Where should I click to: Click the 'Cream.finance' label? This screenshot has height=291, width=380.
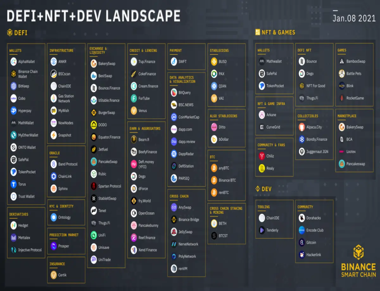tap(148, 86)
